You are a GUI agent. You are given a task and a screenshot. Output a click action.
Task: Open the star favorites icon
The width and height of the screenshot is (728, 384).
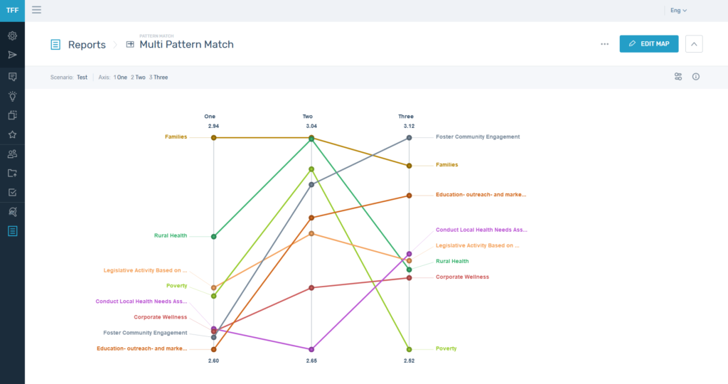click(12, 134)
